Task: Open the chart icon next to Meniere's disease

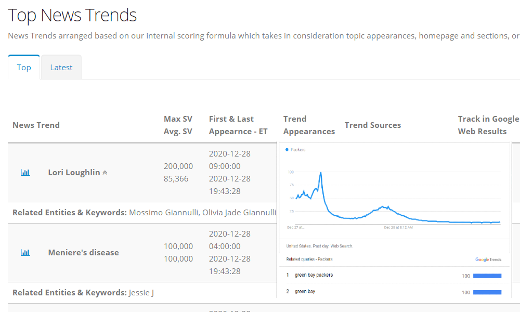Action: coord(25,253)
